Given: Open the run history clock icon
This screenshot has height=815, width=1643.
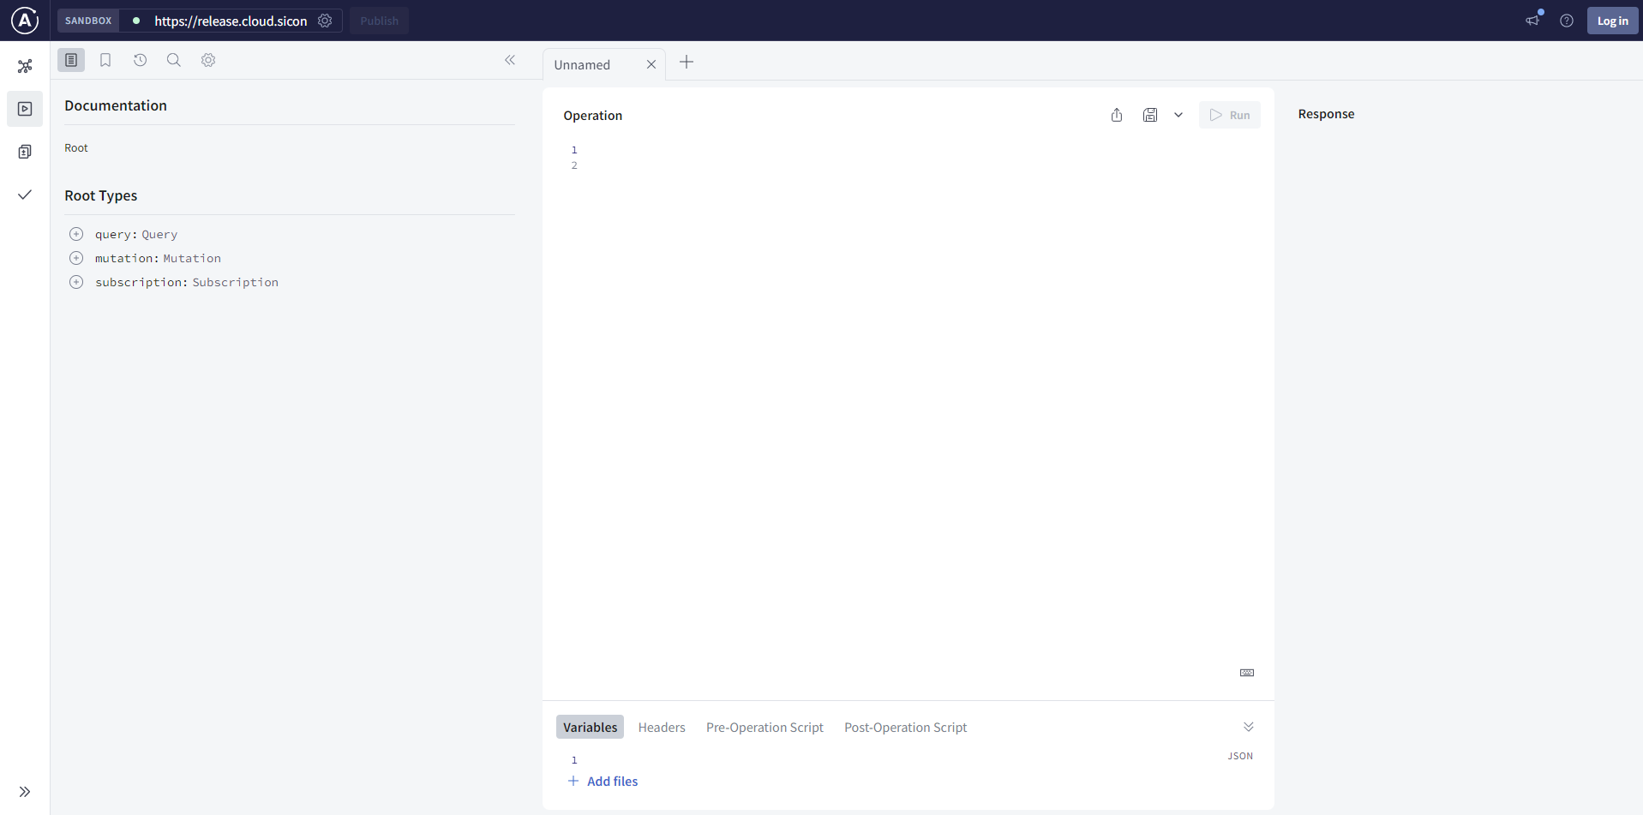Looking at the screenshot, I should point(140,60).
